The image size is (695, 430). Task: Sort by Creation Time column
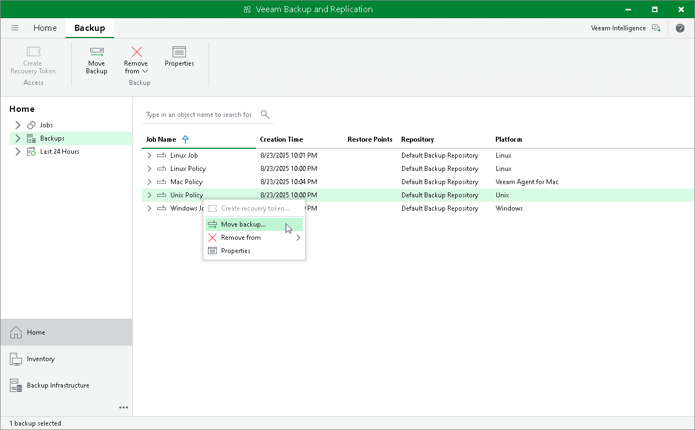pos(281,139)
